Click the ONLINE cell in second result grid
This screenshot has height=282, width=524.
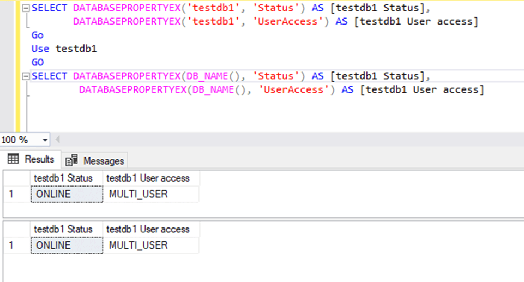(x=67, y=245)
